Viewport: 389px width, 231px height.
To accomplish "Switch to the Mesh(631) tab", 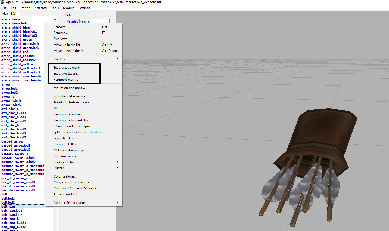I will [x=10, y=14].
